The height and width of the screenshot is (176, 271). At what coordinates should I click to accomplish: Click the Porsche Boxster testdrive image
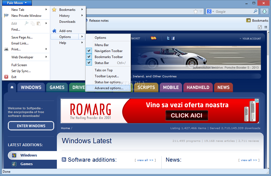click(196, 58)
